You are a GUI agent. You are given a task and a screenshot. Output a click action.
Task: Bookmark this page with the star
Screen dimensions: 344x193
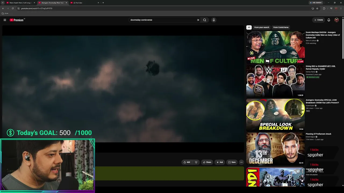coord(317,8)
